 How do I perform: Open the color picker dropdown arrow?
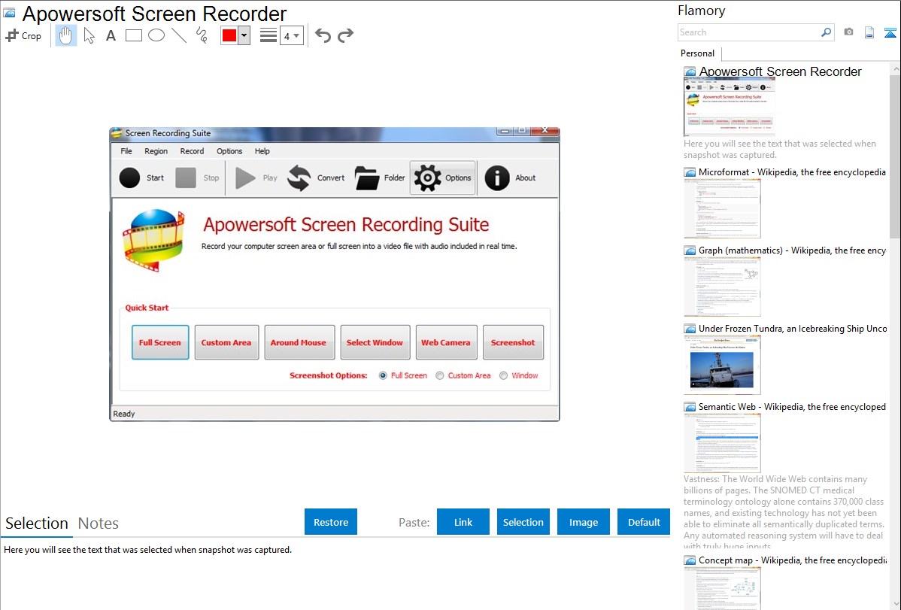pos(244,35)
